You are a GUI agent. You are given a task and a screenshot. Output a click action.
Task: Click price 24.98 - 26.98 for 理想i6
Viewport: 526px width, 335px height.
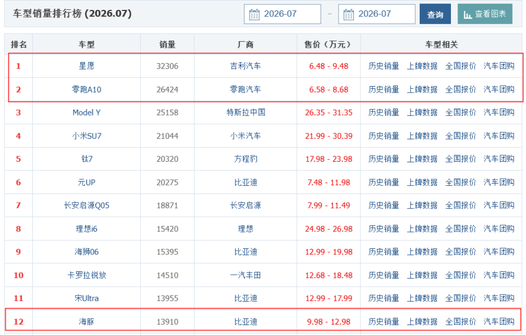tap(329, 229)
